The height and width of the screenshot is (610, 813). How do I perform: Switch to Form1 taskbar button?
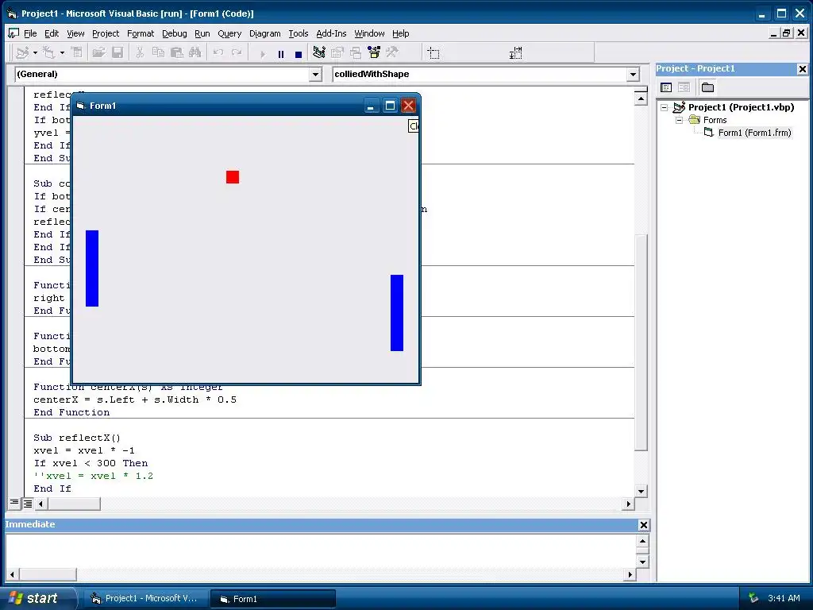273,599
